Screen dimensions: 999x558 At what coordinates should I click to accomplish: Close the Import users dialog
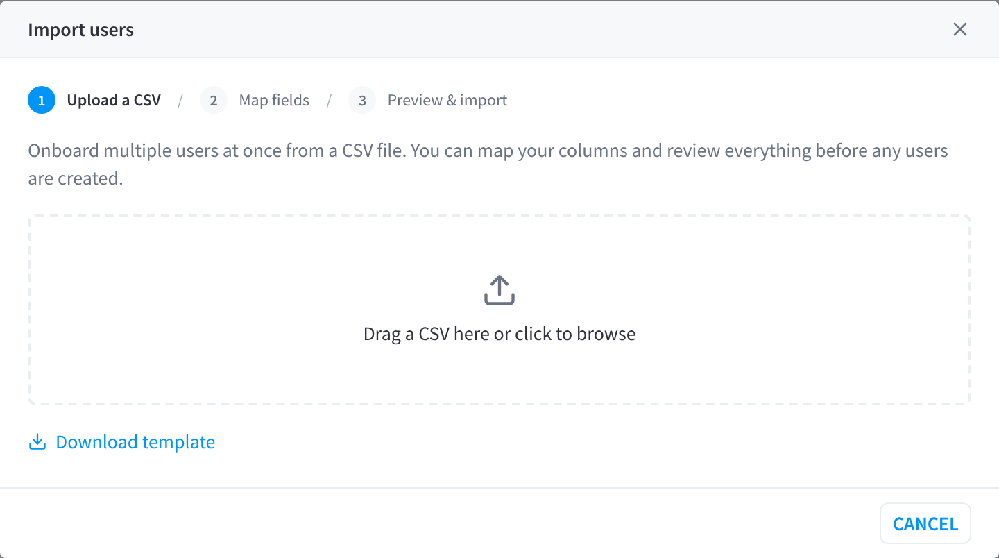point(959,29)
